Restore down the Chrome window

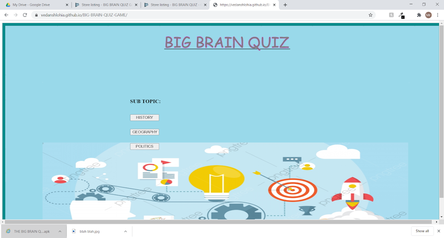click(x=424, y=4)
